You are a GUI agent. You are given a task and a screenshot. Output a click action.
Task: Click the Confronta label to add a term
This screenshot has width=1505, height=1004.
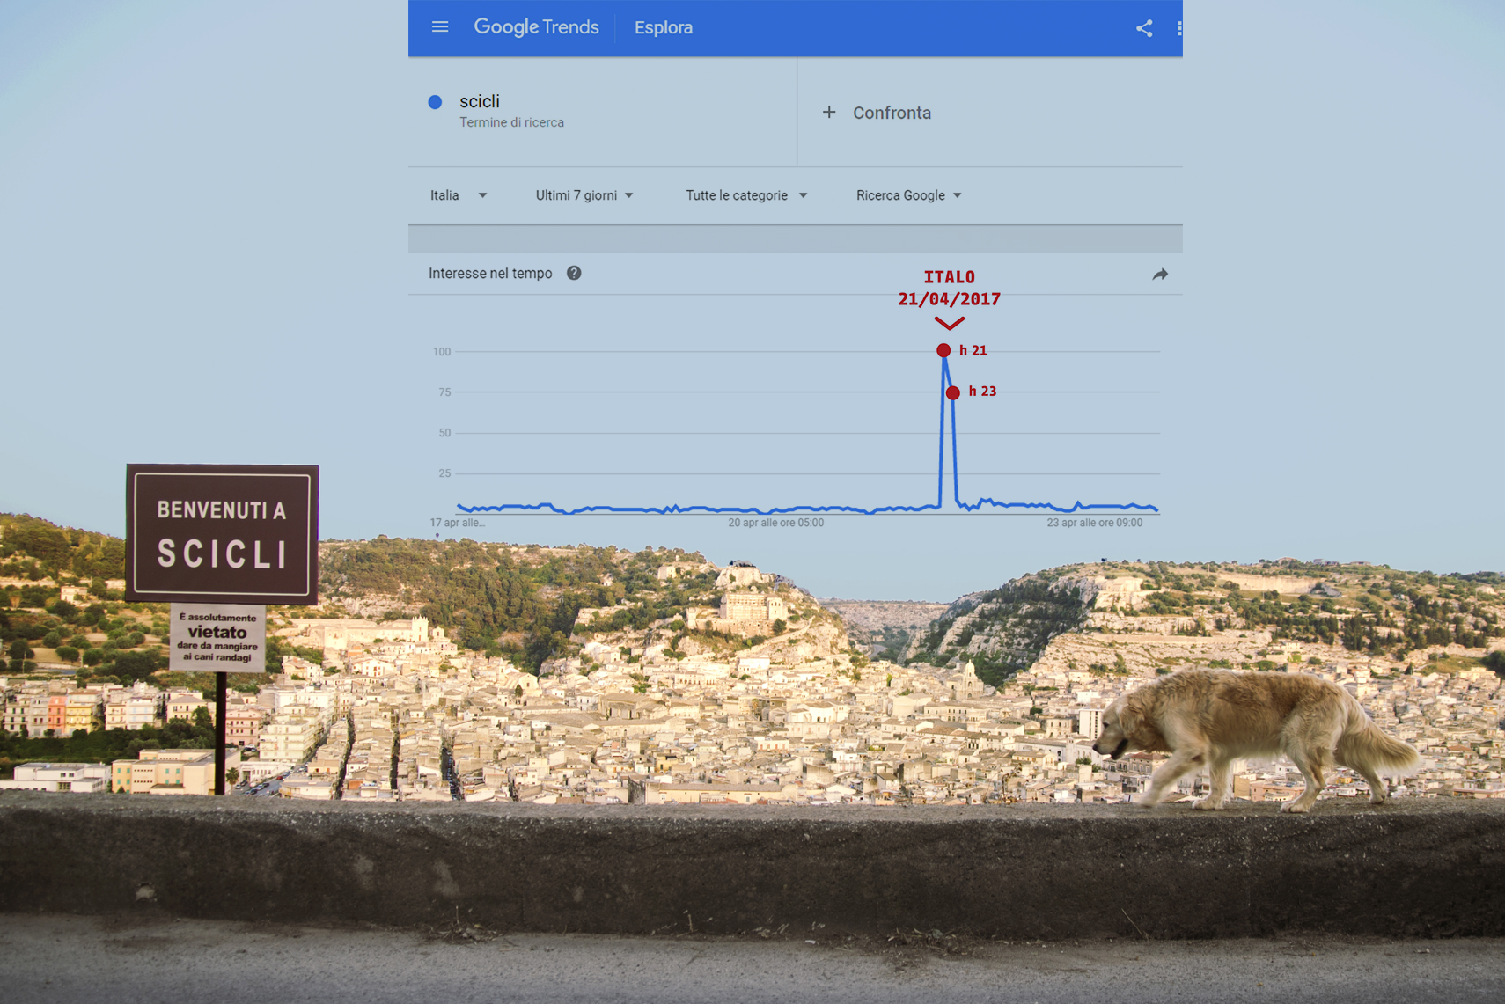[x=892, y=113]
